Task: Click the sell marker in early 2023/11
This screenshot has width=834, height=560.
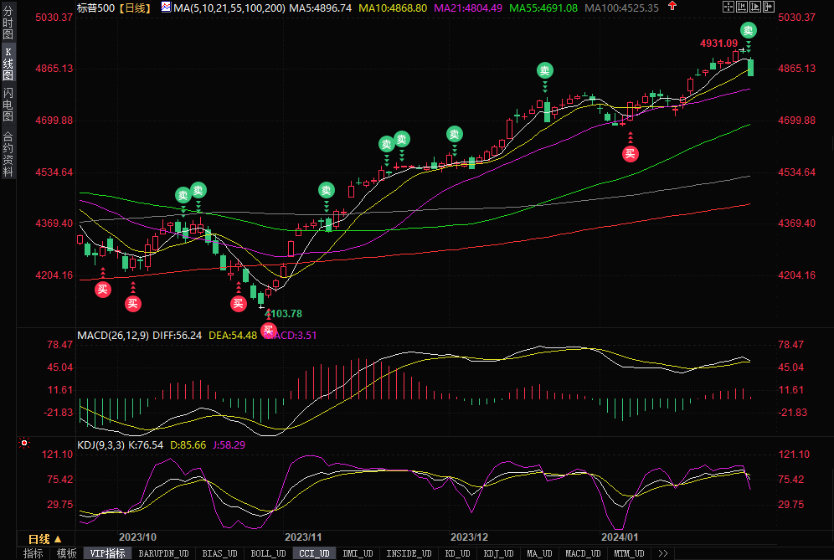Action: click(325, 189)
